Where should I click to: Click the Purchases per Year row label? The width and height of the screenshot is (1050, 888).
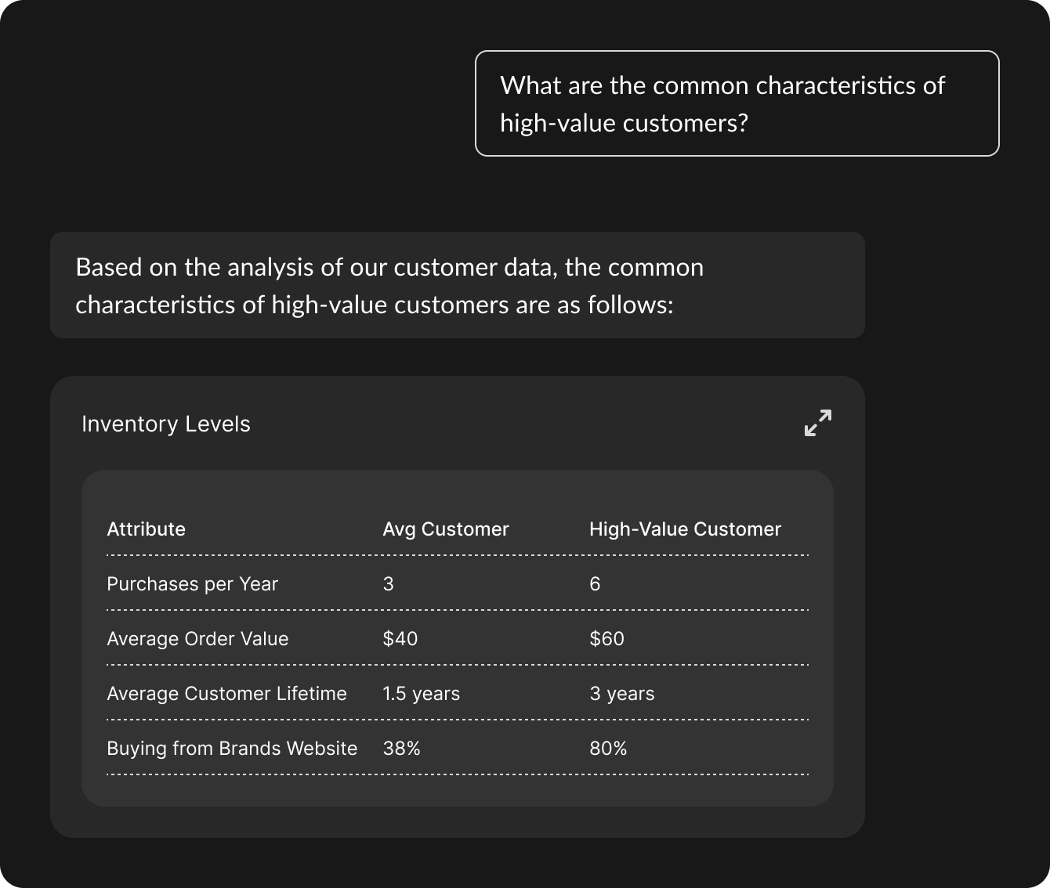(x=192, y=583)
